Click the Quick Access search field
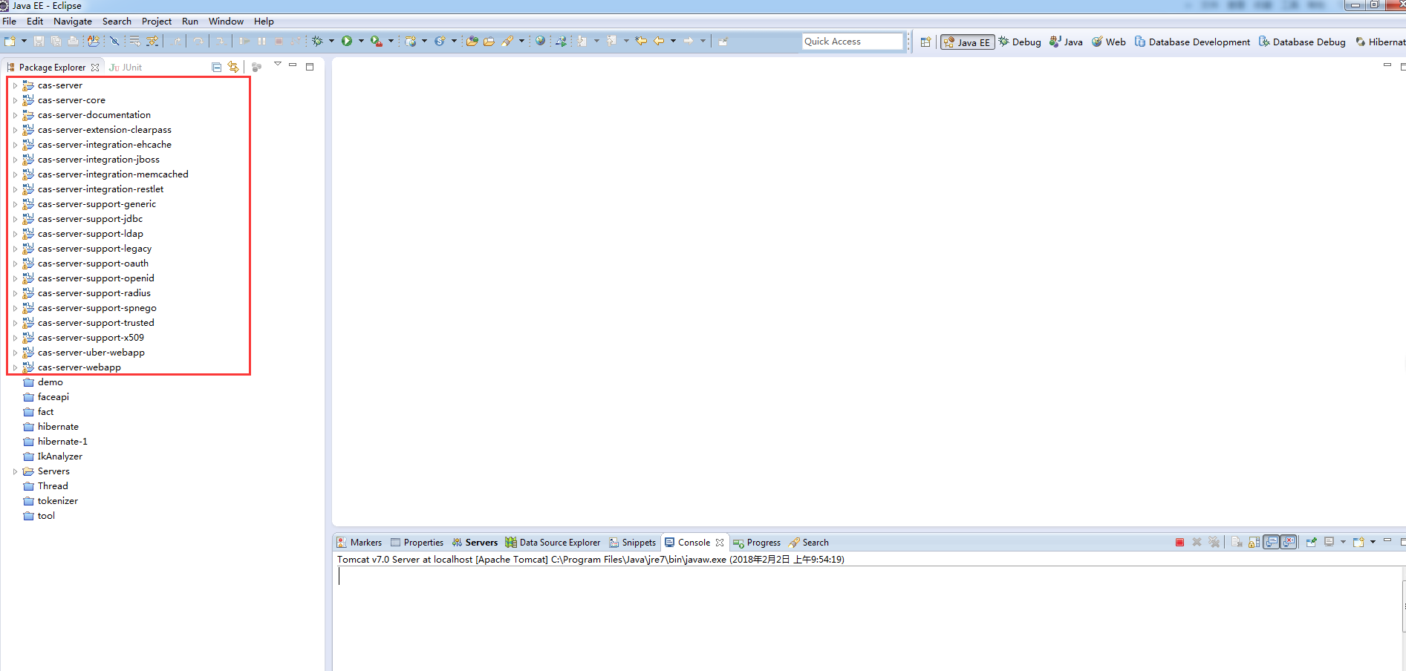 click(x=853, y=42)
